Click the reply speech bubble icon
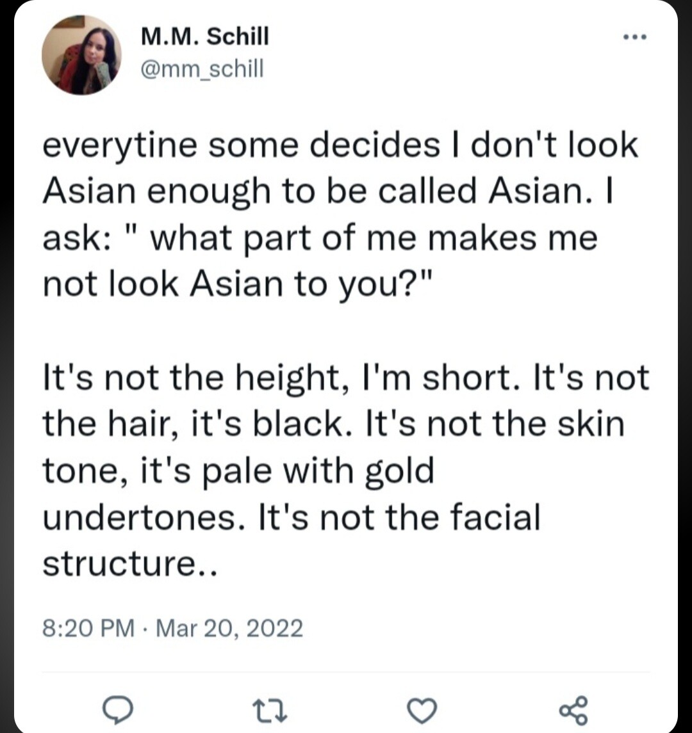692x733 pixels. (x=119, y=709)
